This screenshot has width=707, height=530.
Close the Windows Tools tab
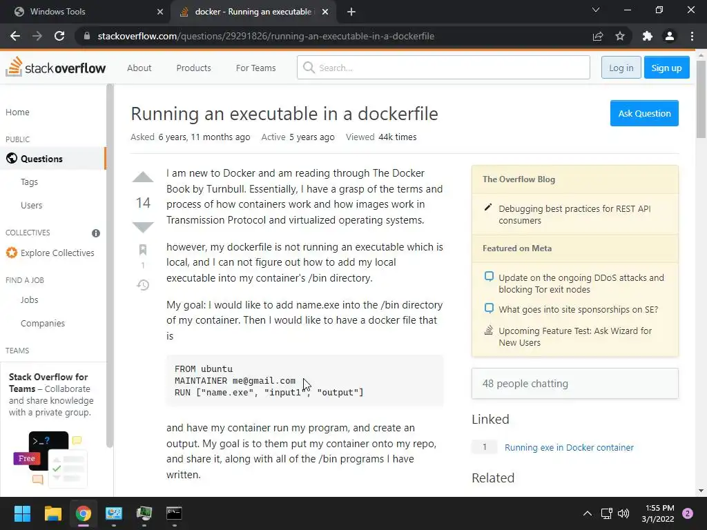coord(160,12)
